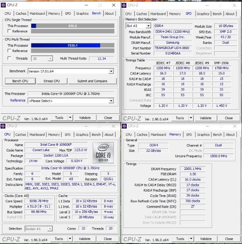Screen dimensions: 242x244
Task: Expand Tools dropdown arrow in Memory window
Action: (191, 239)
